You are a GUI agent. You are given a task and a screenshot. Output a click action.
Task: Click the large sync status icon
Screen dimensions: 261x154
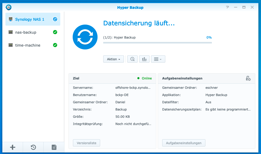[85, 37]
